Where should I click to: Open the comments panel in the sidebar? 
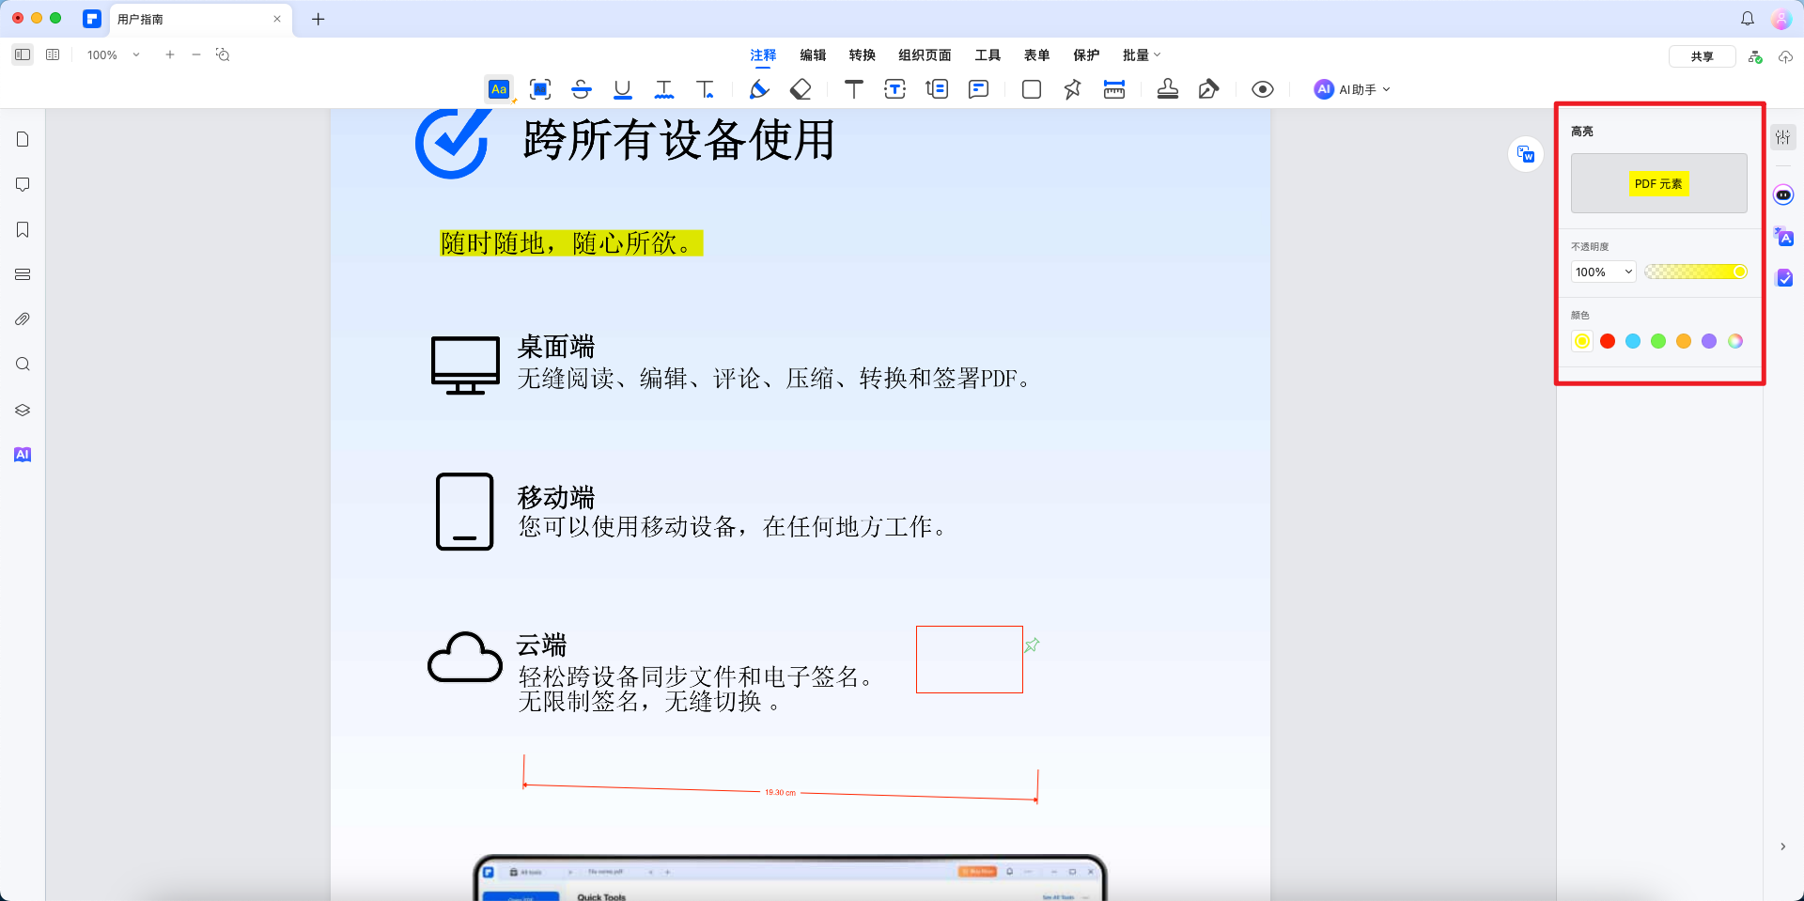point(23,184)
